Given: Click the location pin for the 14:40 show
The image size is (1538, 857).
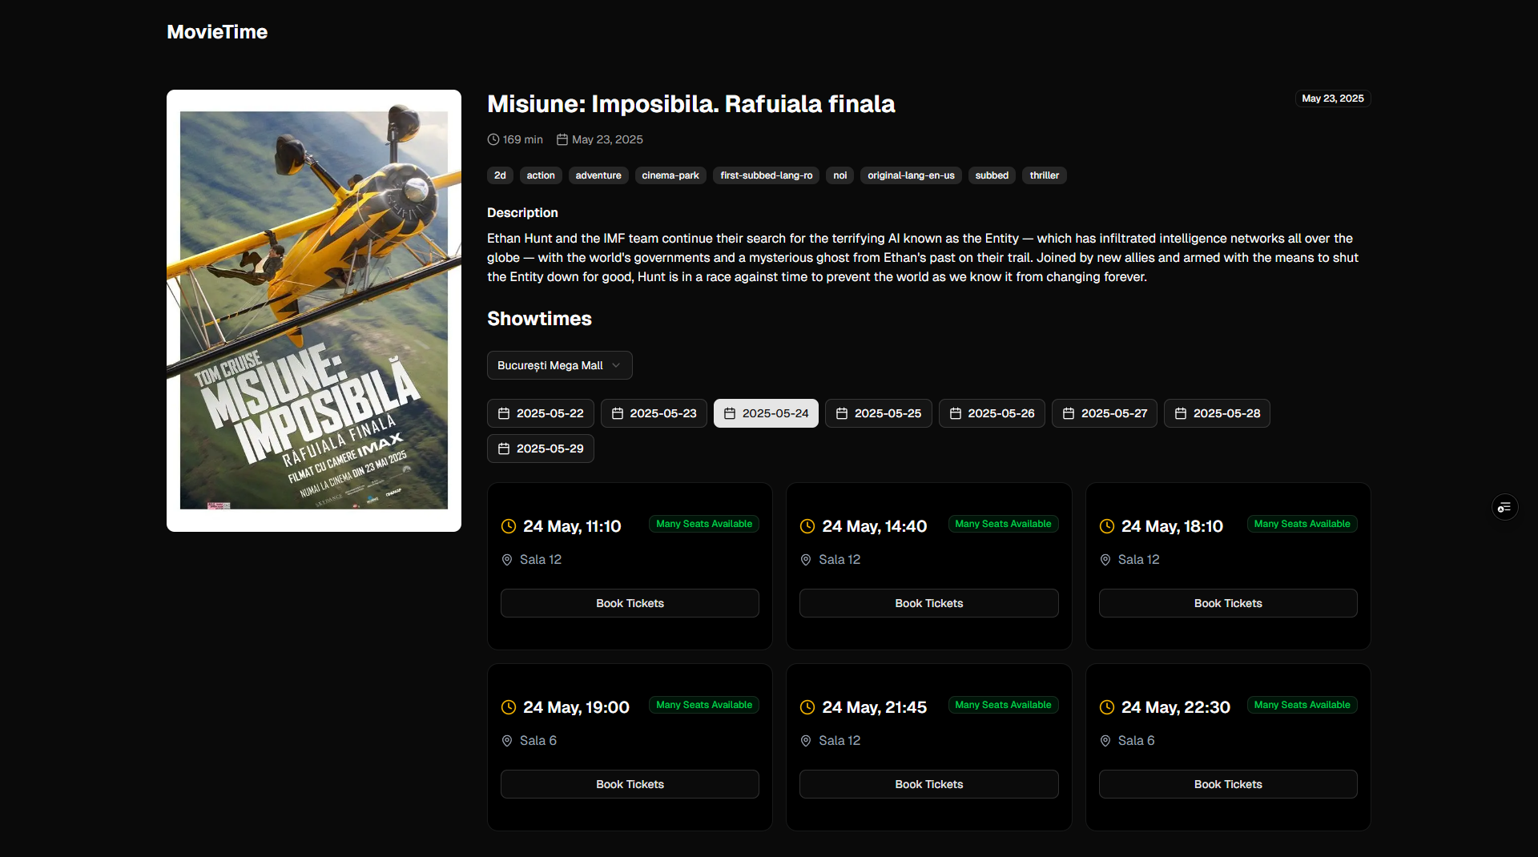Looking at the screenshot, I should pos(806,560).
